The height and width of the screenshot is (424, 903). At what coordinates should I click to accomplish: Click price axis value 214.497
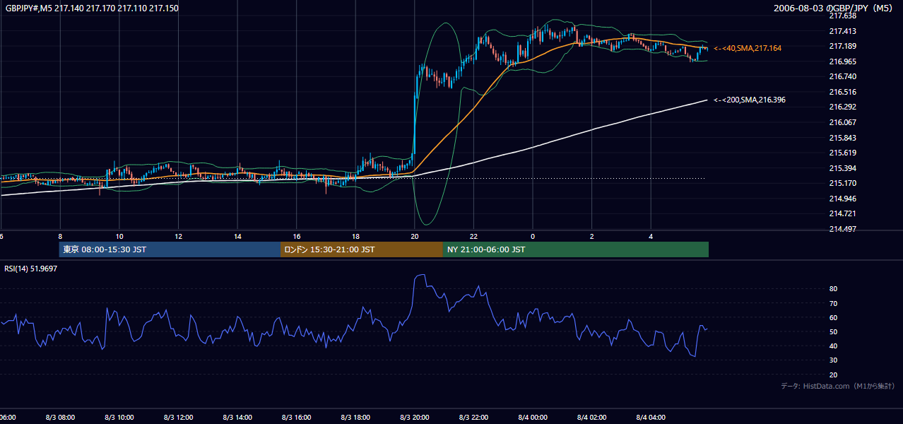click(x=842, y=229)
